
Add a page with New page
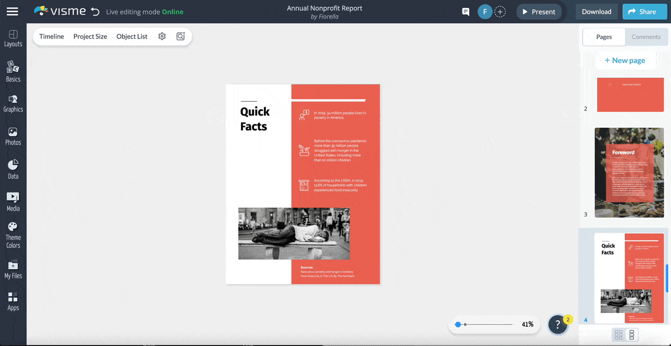point(625,60)
